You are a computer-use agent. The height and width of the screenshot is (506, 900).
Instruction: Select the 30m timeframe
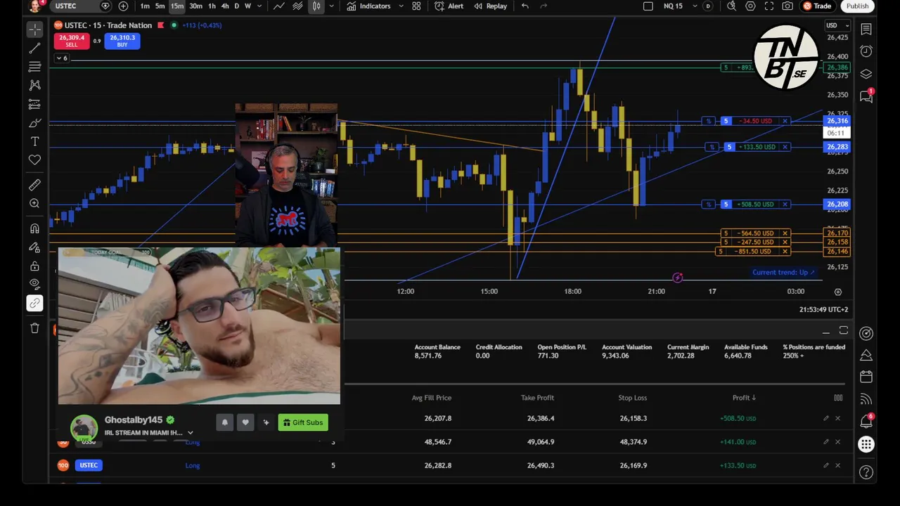(x=195, y=6)
